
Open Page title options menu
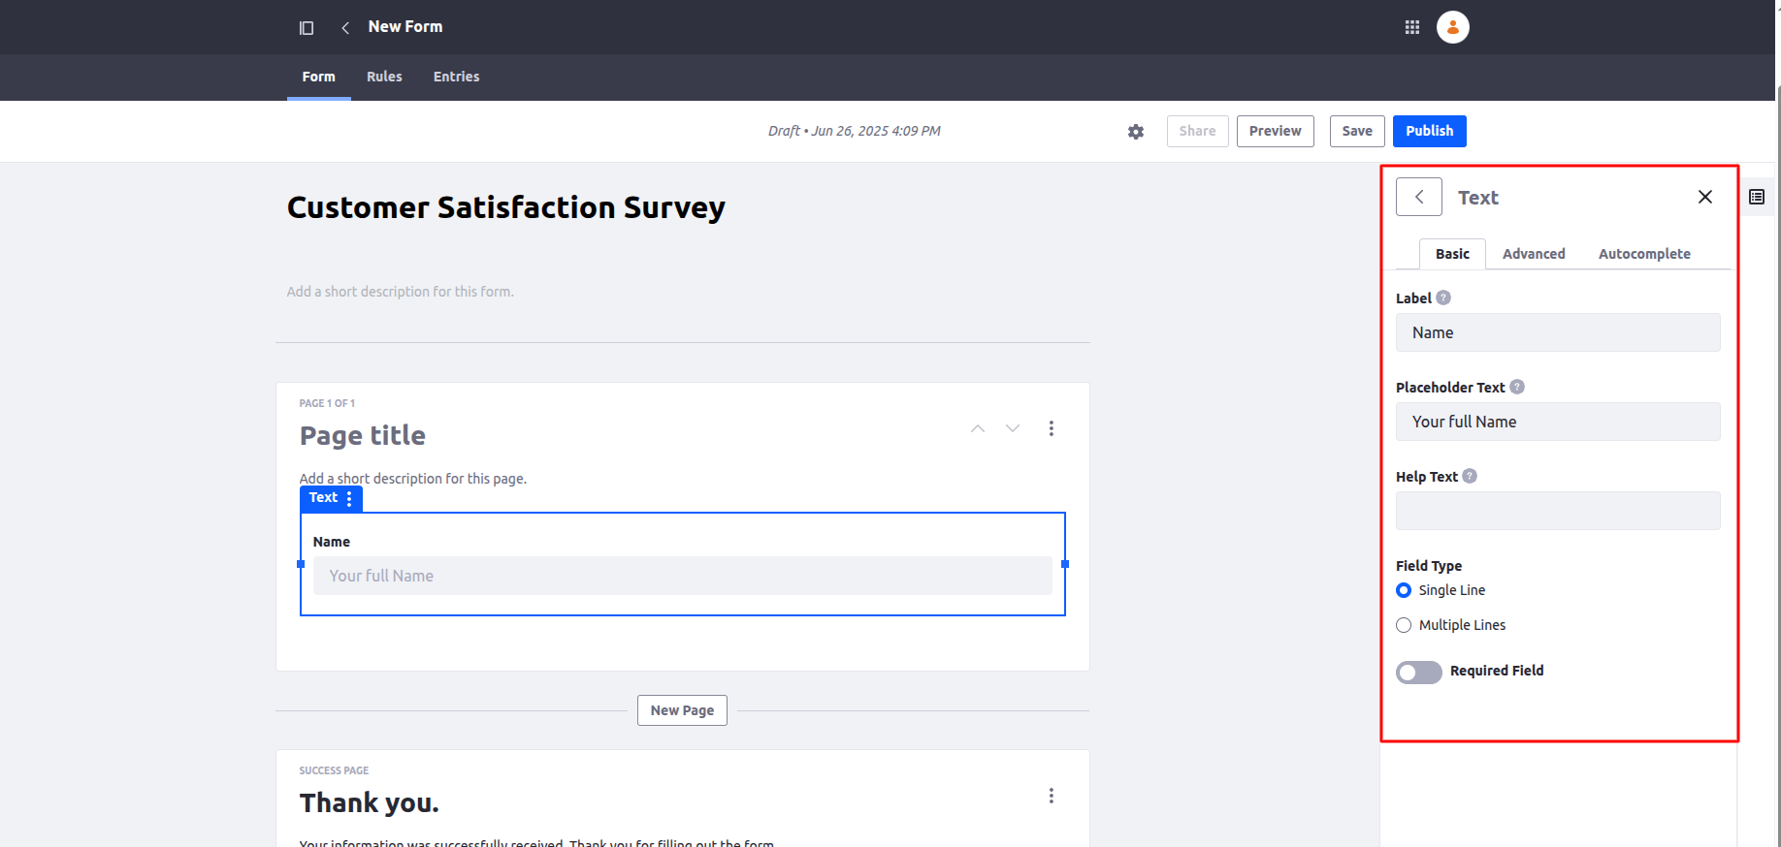(1051, 428)
